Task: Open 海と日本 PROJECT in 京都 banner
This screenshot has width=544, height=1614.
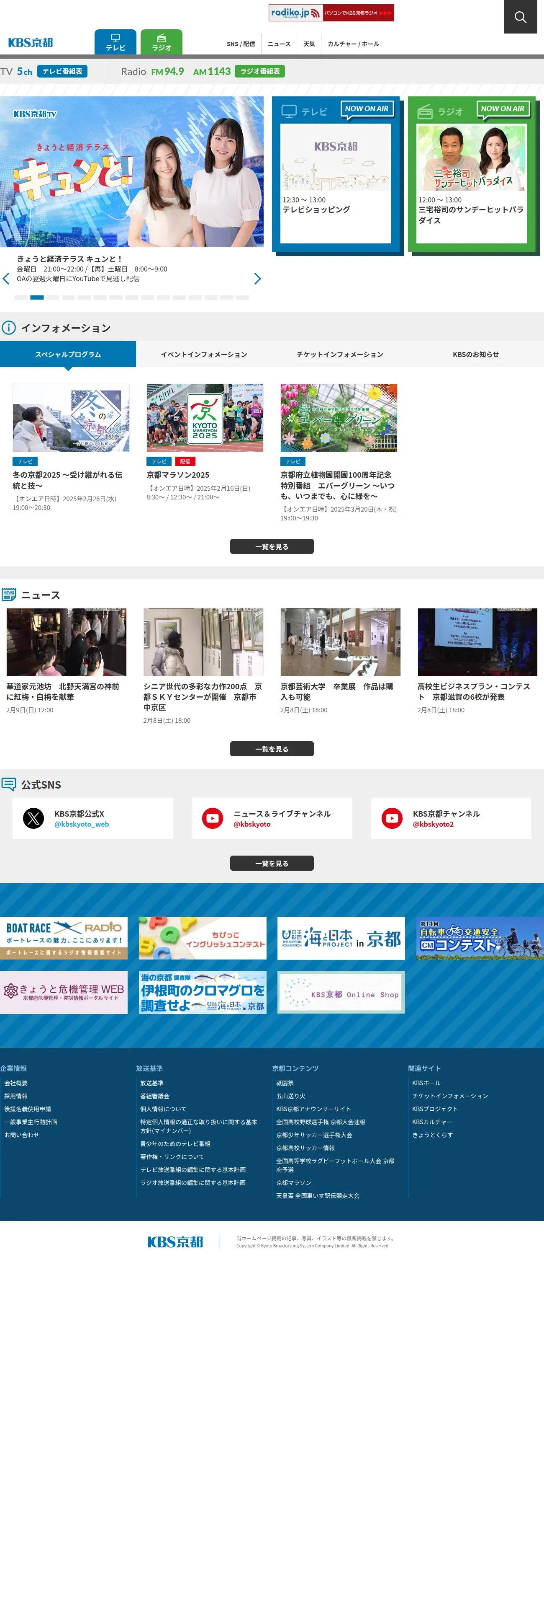Action: 341,938
